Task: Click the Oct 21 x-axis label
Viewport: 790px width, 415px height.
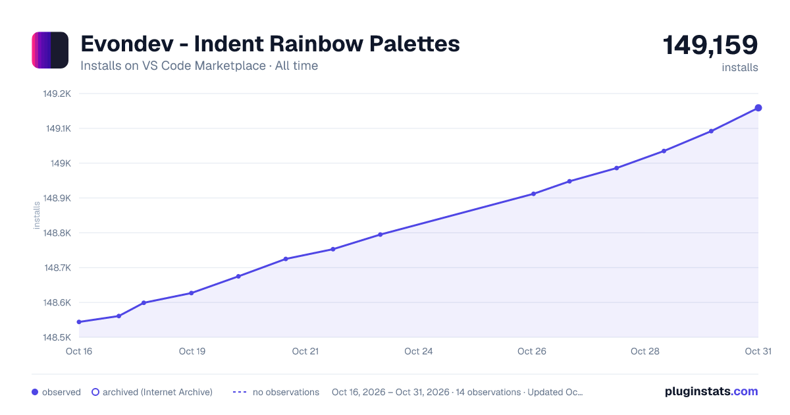Action: (x=305, y=351)
